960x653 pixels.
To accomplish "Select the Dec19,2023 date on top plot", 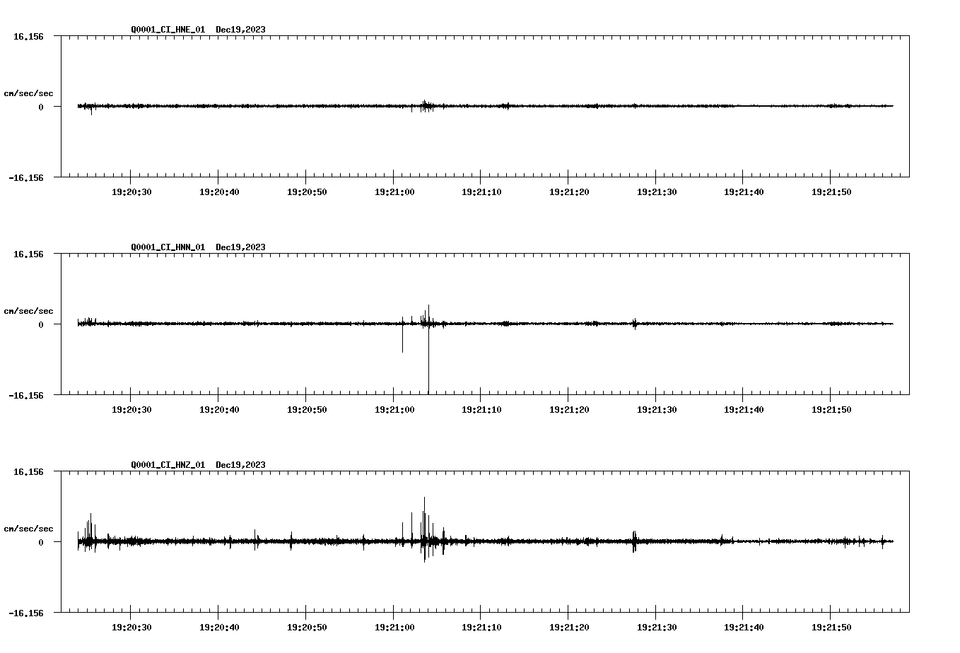I will (240, 30).
